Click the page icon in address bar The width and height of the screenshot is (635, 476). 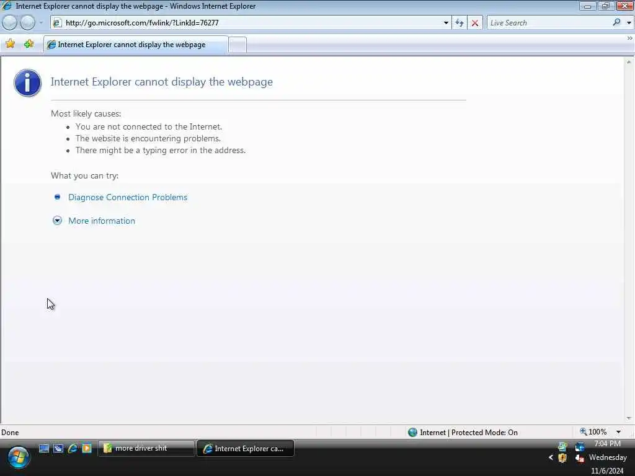tap(58, 23)
